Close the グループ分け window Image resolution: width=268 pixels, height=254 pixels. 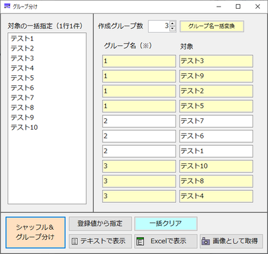coord(257,7)
